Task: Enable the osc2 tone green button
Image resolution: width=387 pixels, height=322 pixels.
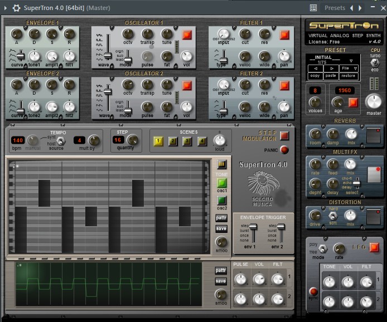Action: coord(221,201)
